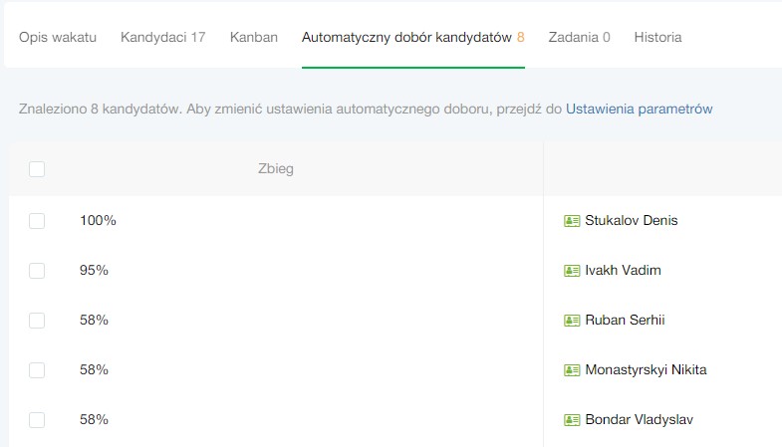The width and height of the screenshot is (782, 447).
Task: Select the checkbox in Ruban Serhii's row
Action: pyautogui.click(x=37, y=321)
